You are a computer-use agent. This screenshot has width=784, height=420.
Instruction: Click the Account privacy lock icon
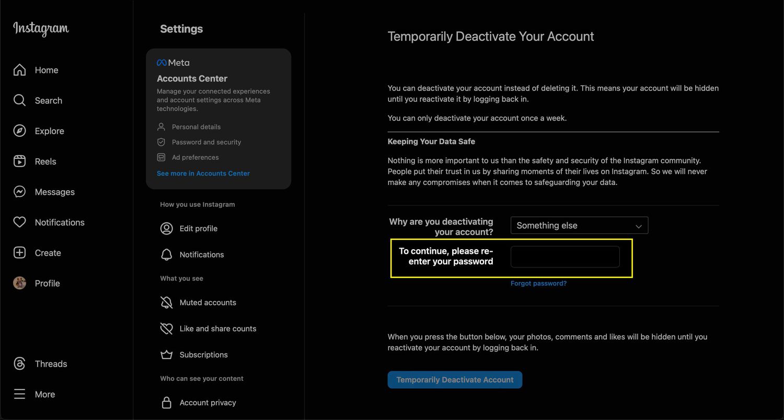[x=166, y=403]
